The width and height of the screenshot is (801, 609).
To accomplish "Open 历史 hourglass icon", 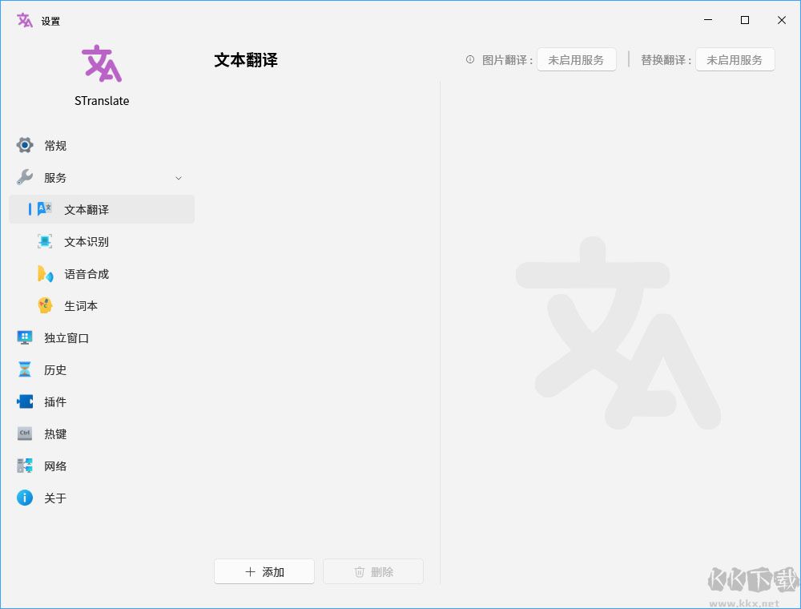I will [25, 369].
